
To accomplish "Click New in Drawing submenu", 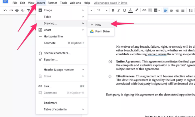I will (101, 25).
